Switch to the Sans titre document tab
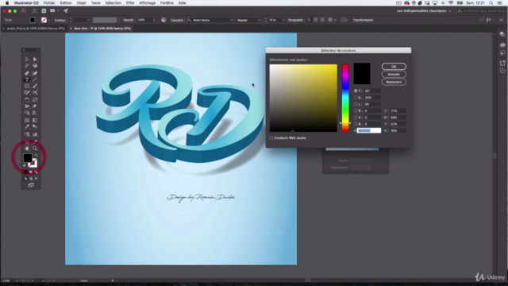508x286 pixels. tap(102, 29)
